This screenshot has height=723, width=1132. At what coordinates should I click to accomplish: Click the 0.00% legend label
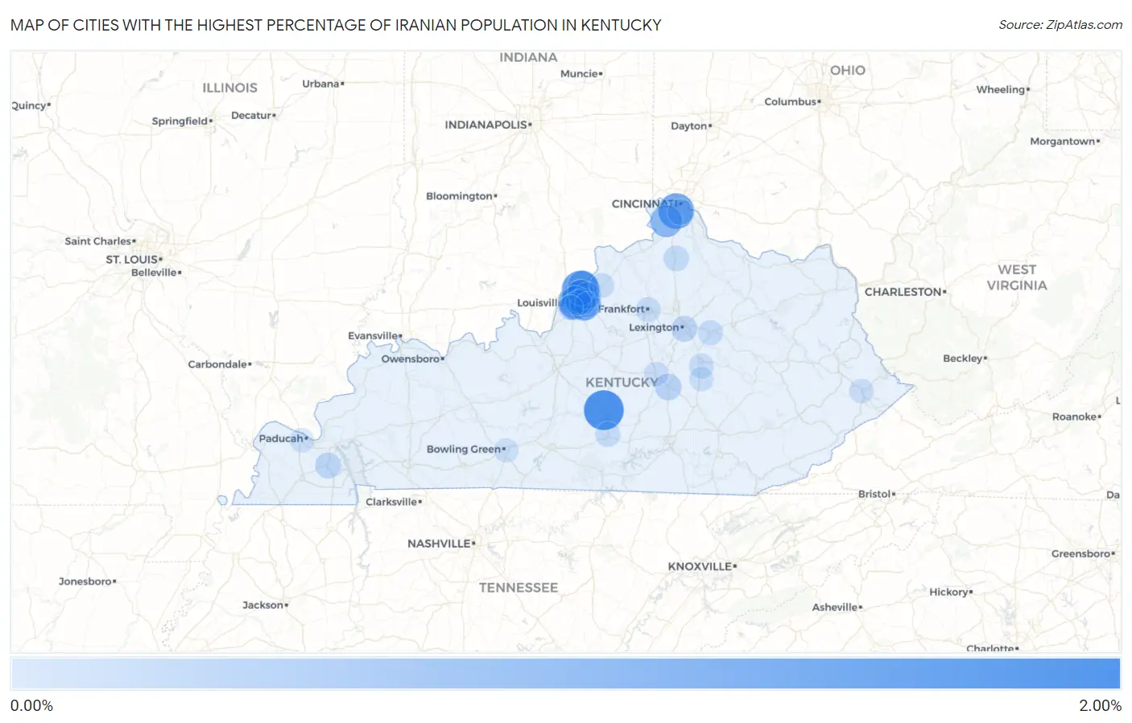pyautogui.click(x=31, y=705)
